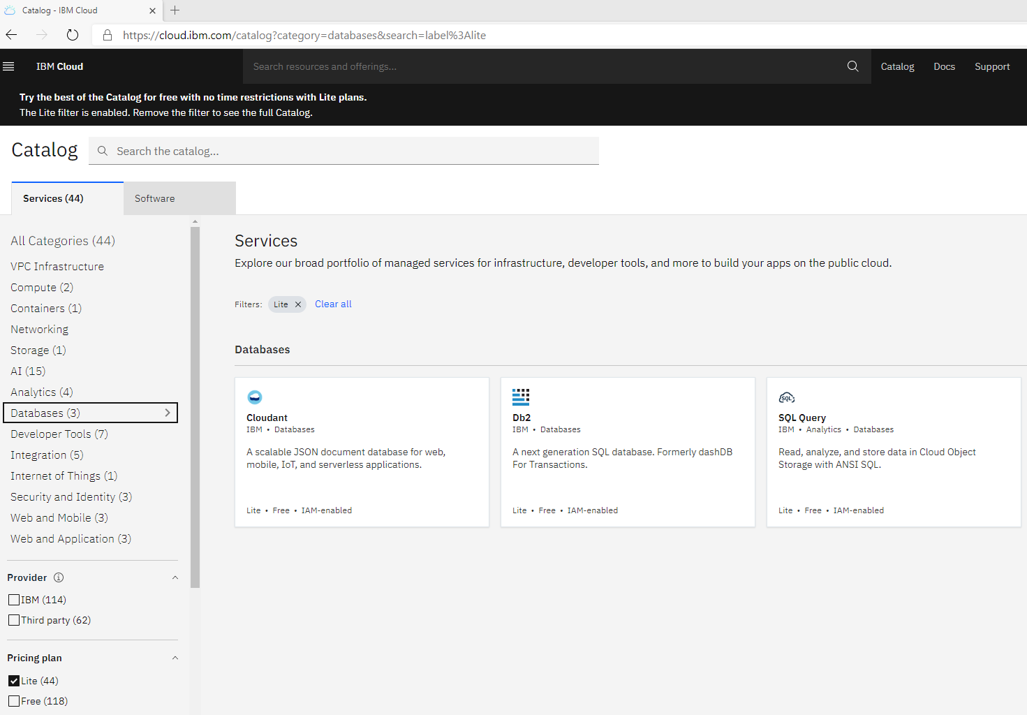Select the Web and Application (3) category
This screenshot has width=1027, height=715.
[x=71, y=539]
